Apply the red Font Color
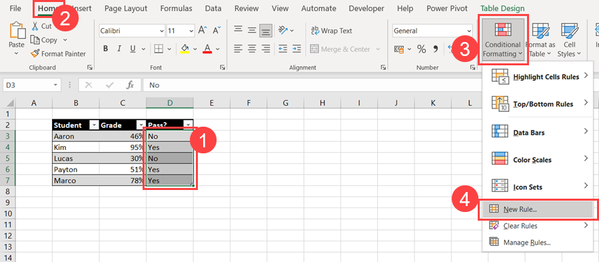Viewport: 599px width, 262px height. (207, 49)
